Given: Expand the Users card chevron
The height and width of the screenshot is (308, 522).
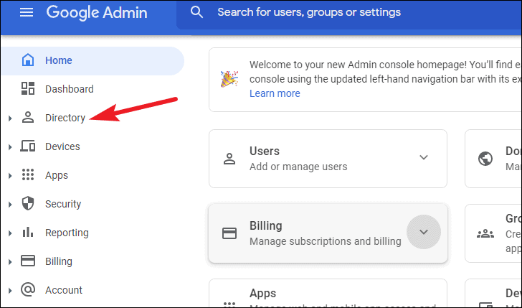Looking at the screenshot, I should click(x=424, y=157).
